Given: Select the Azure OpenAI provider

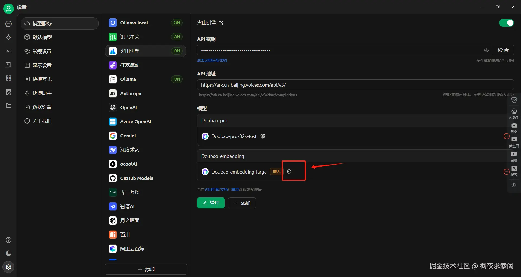Looking at the screenshot, I should pos(145,122).
